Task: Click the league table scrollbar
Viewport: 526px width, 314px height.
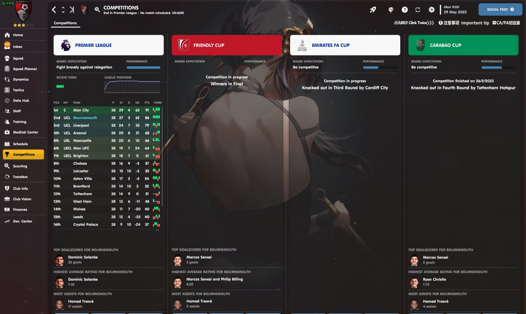Action: tap(162, 156)
